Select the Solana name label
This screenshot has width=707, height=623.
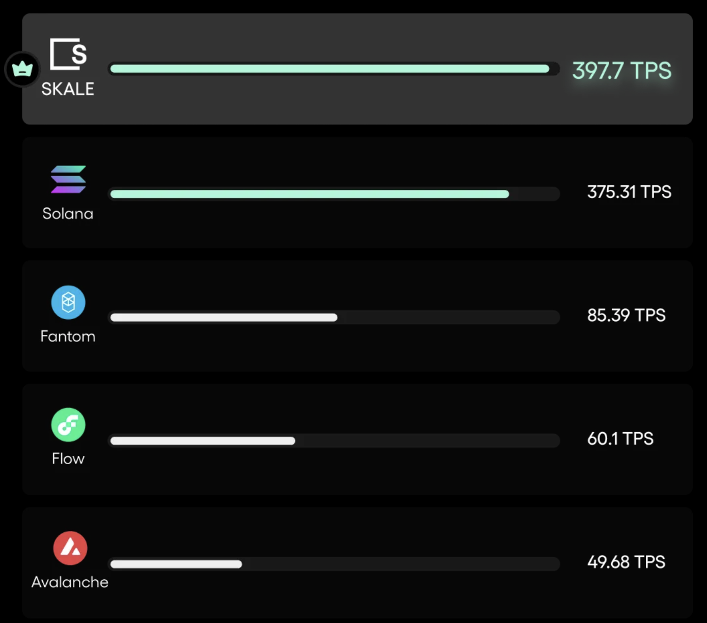tap(68, 213)
